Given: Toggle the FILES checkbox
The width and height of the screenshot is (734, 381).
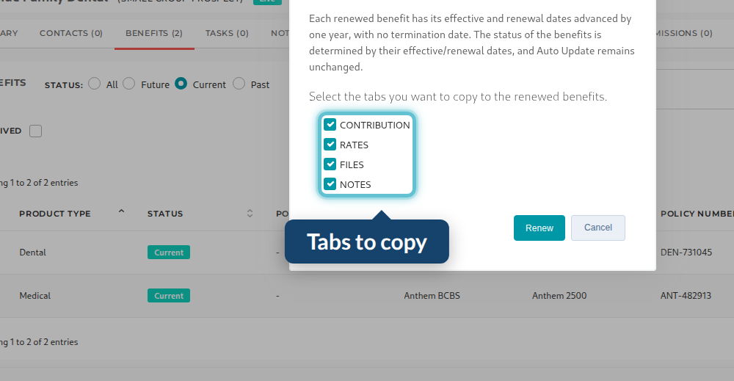Looking at the screenshot, I should (330, 164).
